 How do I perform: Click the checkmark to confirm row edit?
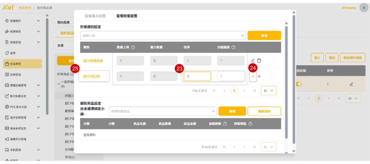click(253, 76)
